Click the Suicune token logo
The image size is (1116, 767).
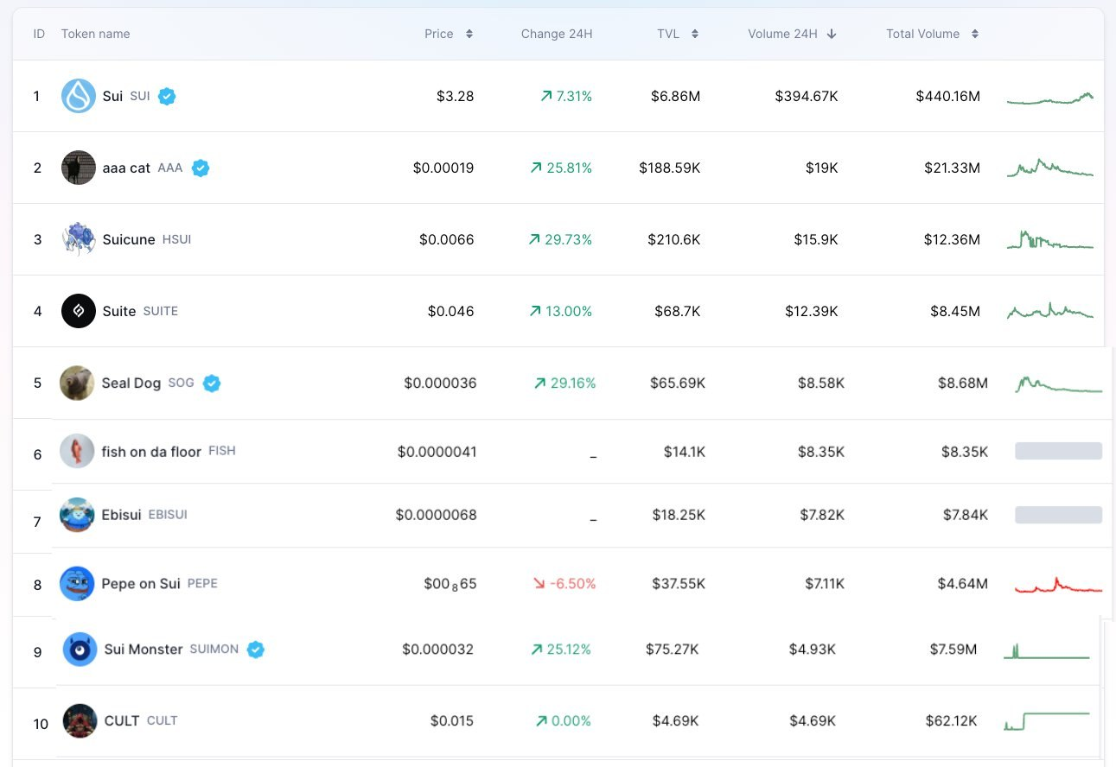[x=79, y=239]
